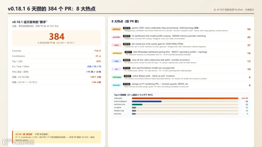Click the OutThisLife green contribution bar
This screenshot has width=262, height=147.
137,105
